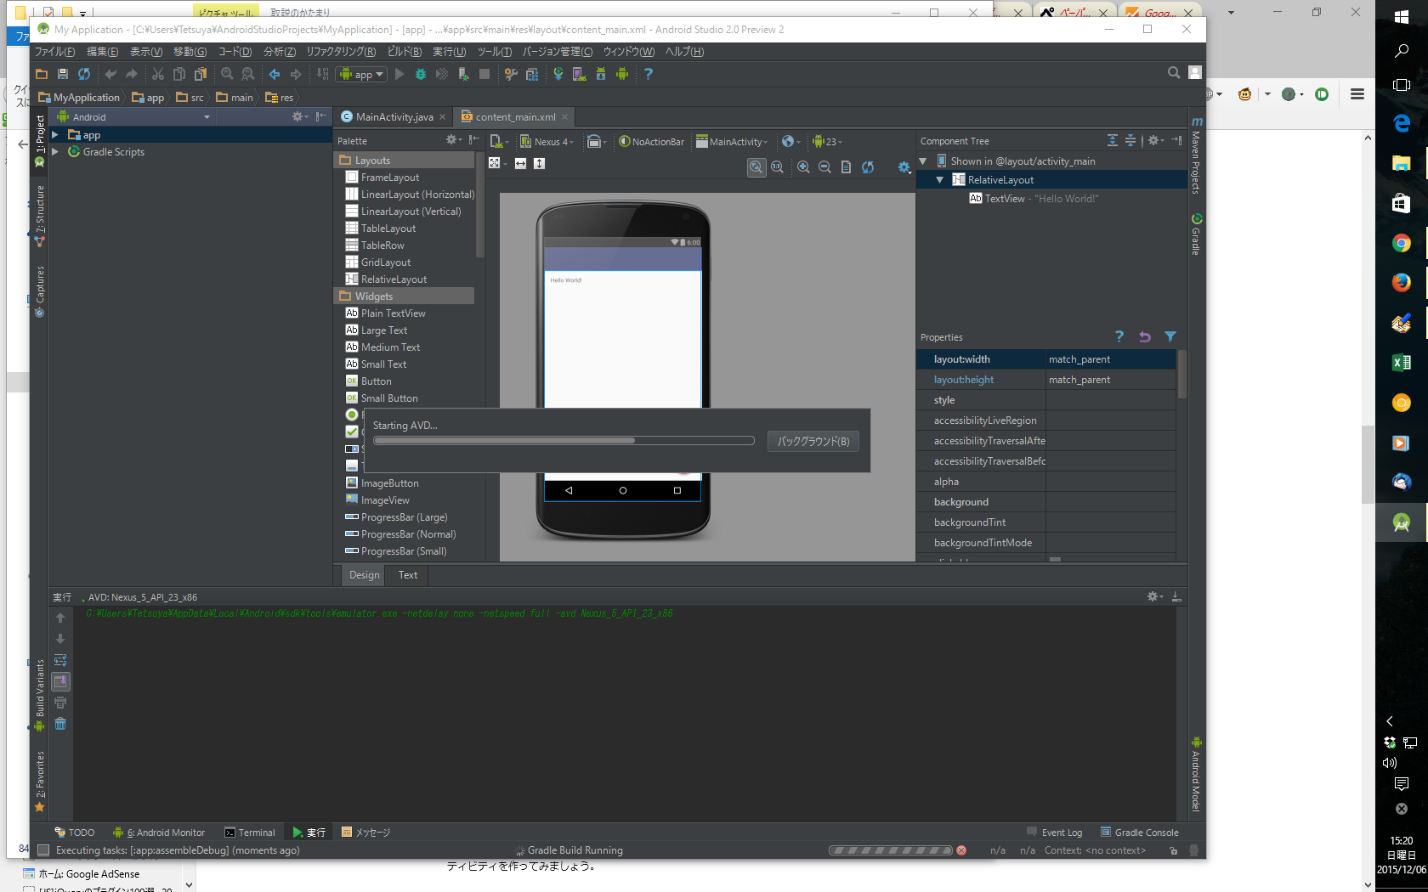This screenshot has width=1428, height=892.
Task: Click the バックグラウンド(B) button
Action: coord(813,442)
